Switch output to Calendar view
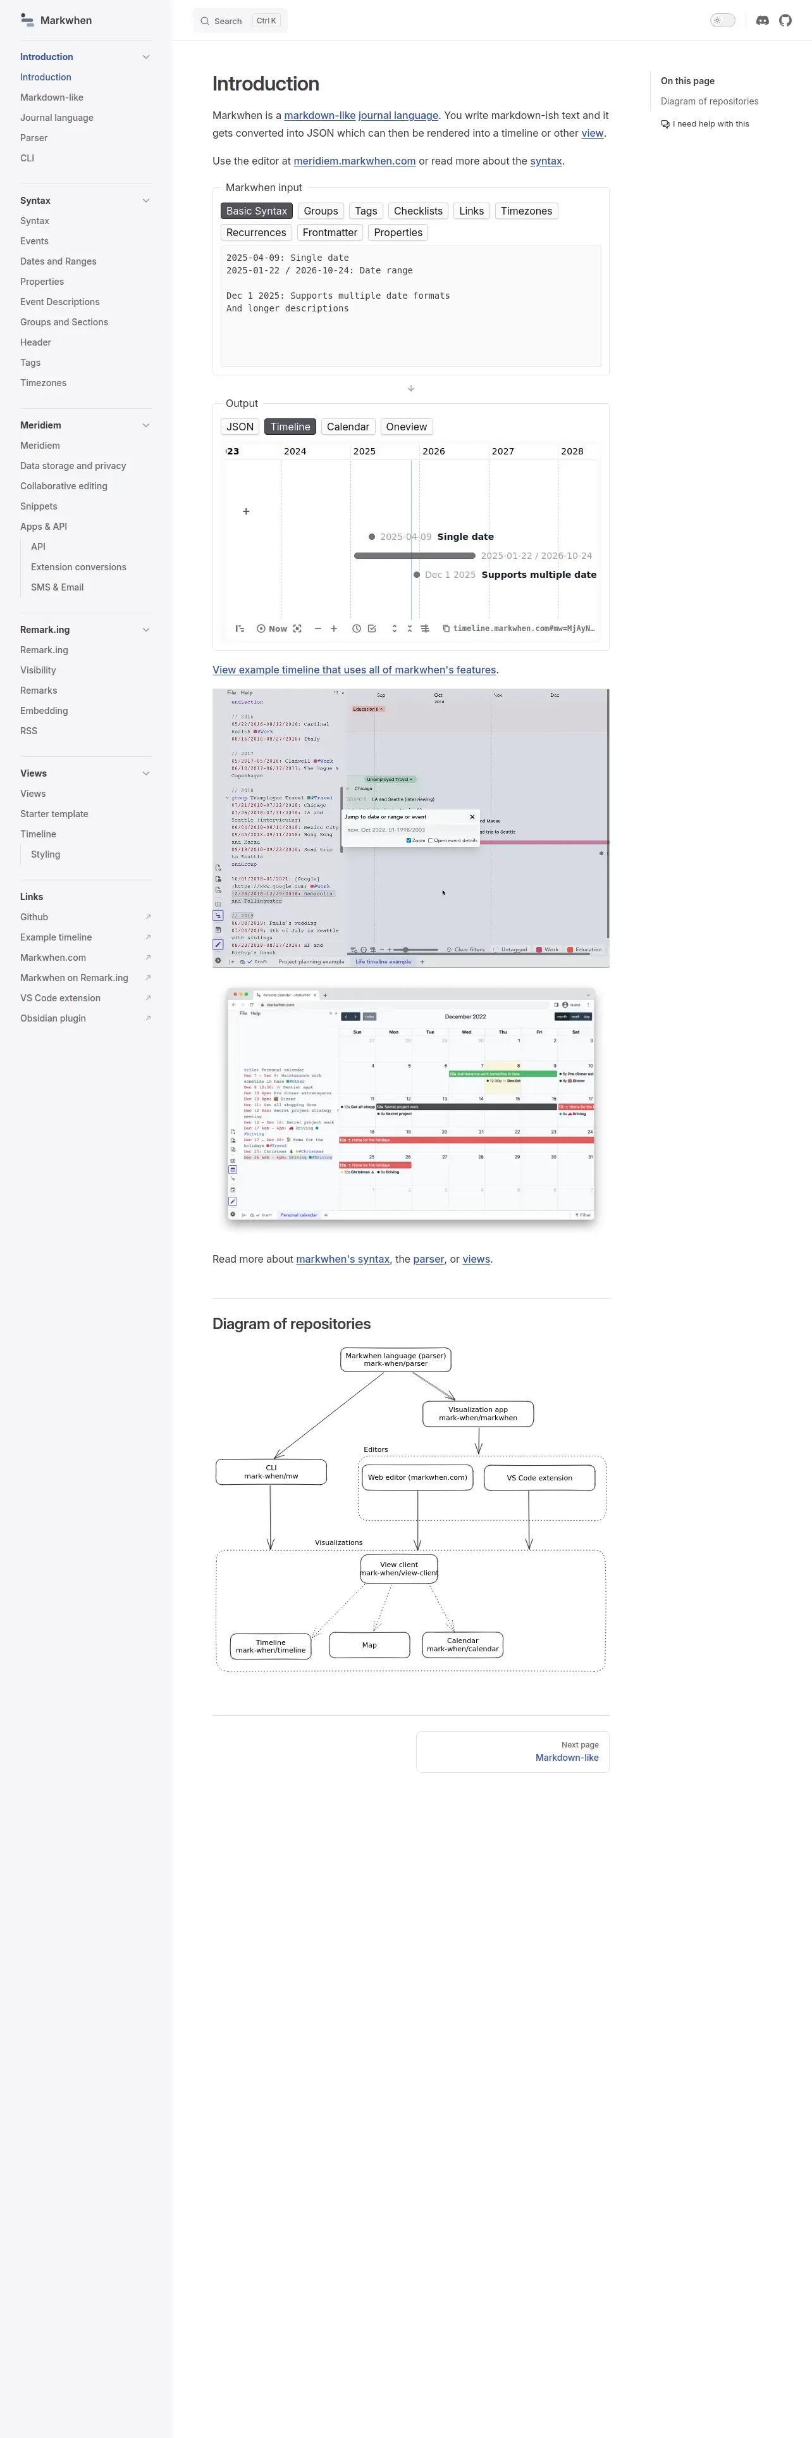The height and width of the screenshot is (2438, 812). click(348, 427)
